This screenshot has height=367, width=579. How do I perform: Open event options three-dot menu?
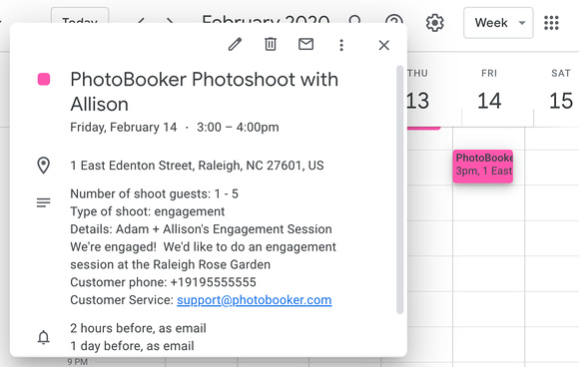(341, 45)
